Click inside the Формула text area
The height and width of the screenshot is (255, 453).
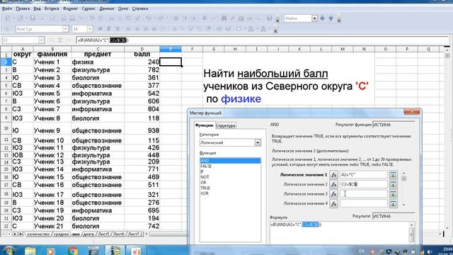pos(340,233)
